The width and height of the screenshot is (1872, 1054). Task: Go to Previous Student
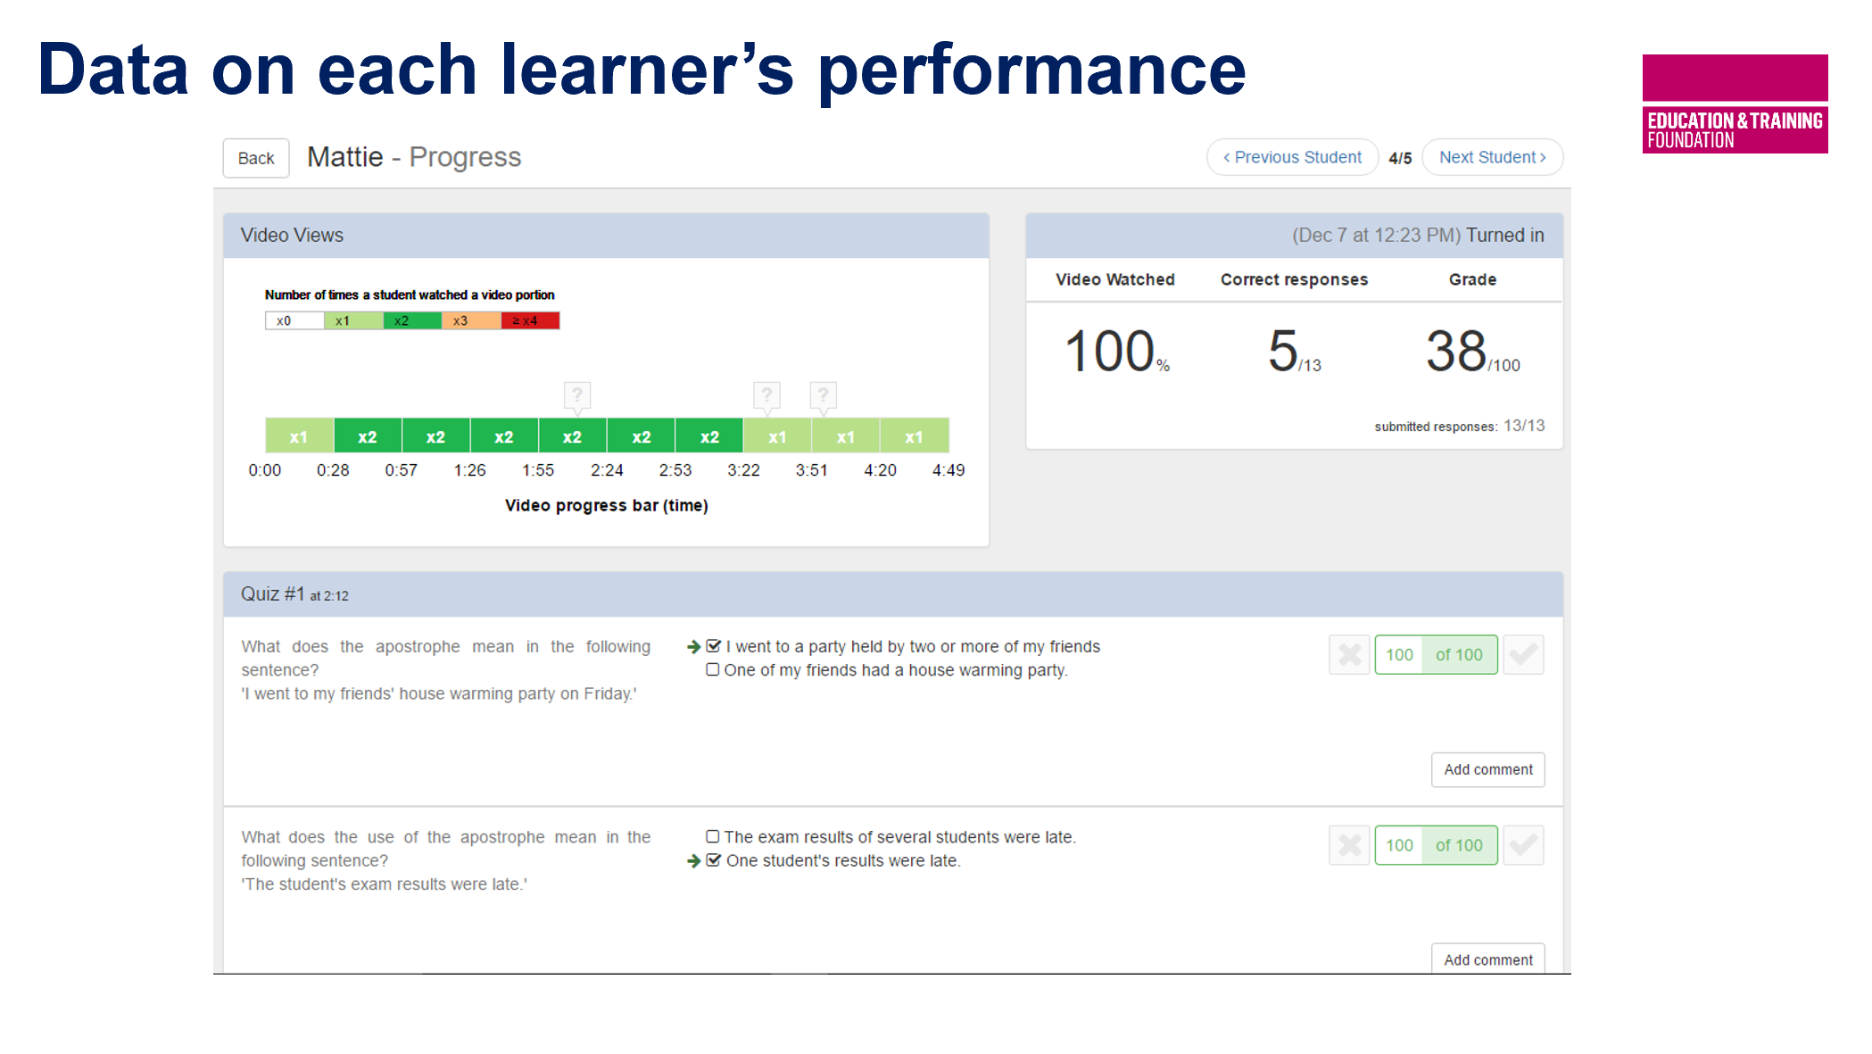tap(1292, 157)
